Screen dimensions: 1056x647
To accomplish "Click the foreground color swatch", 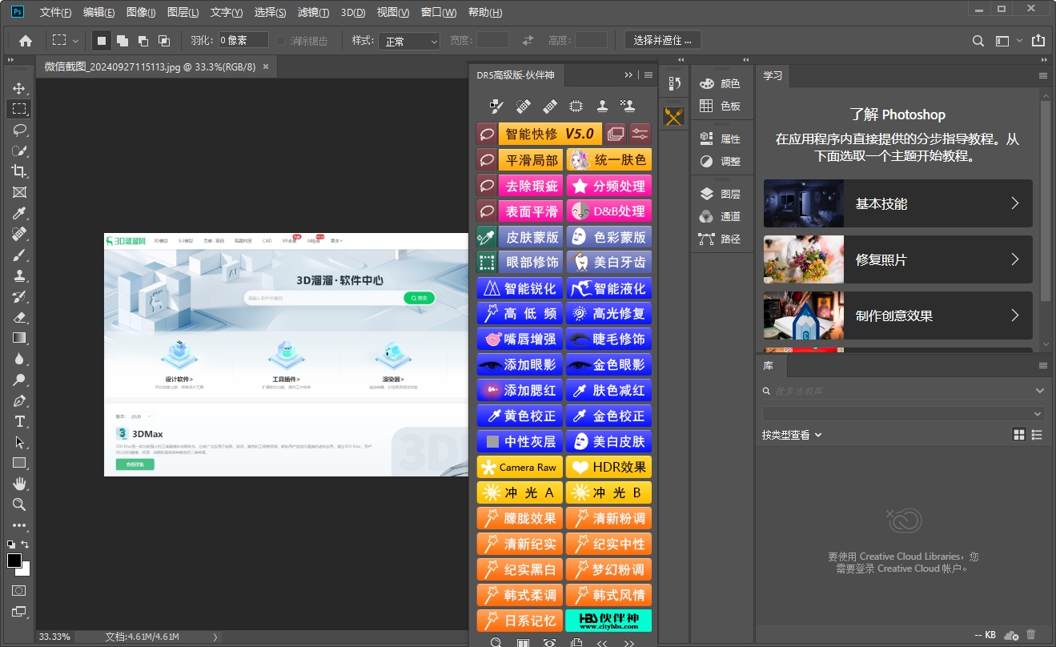I will (14, 561).
